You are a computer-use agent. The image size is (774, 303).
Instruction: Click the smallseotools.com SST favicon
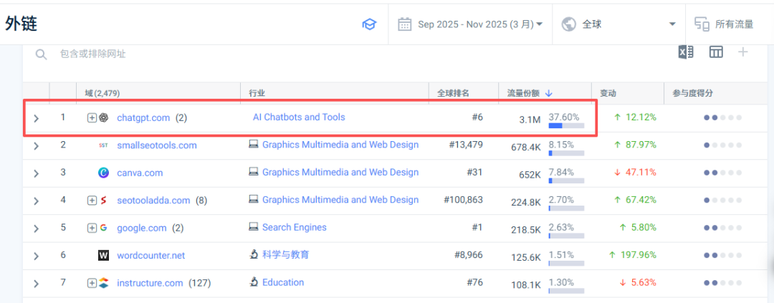point(103,145)
